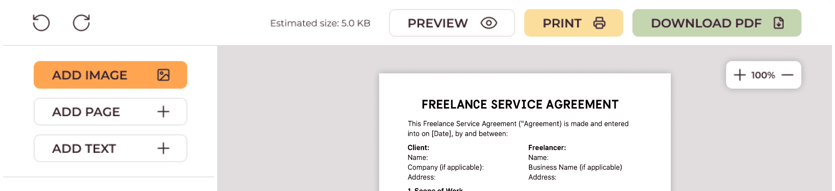
Task: Click the redo arrow icon
Action: click(x=81, y=23)
